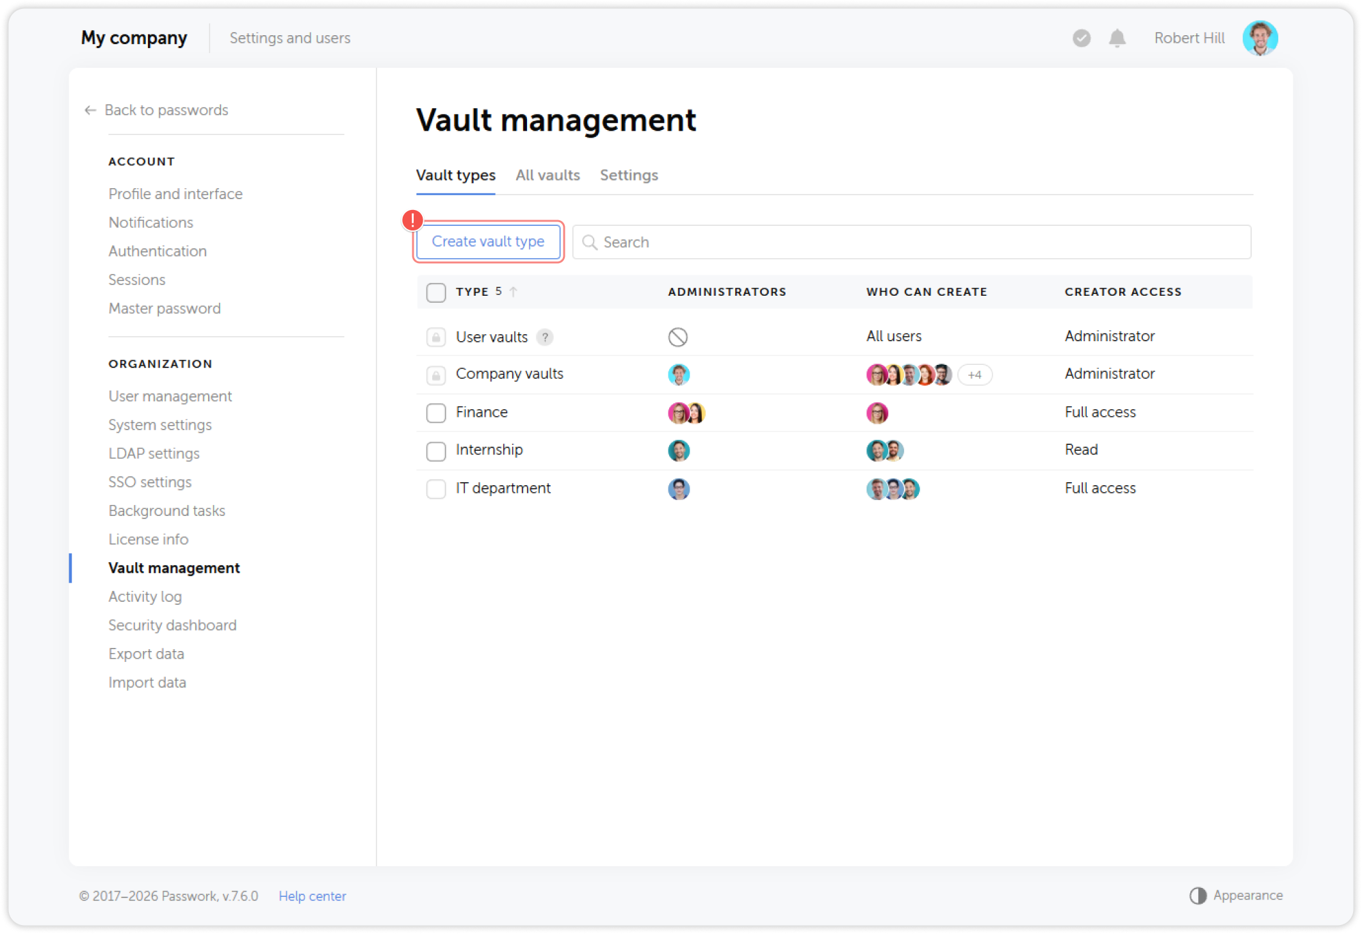Image resolution: width=1362 pixels, height=934 pixels.
Task: Open License info
Action: tap(148, 540)
